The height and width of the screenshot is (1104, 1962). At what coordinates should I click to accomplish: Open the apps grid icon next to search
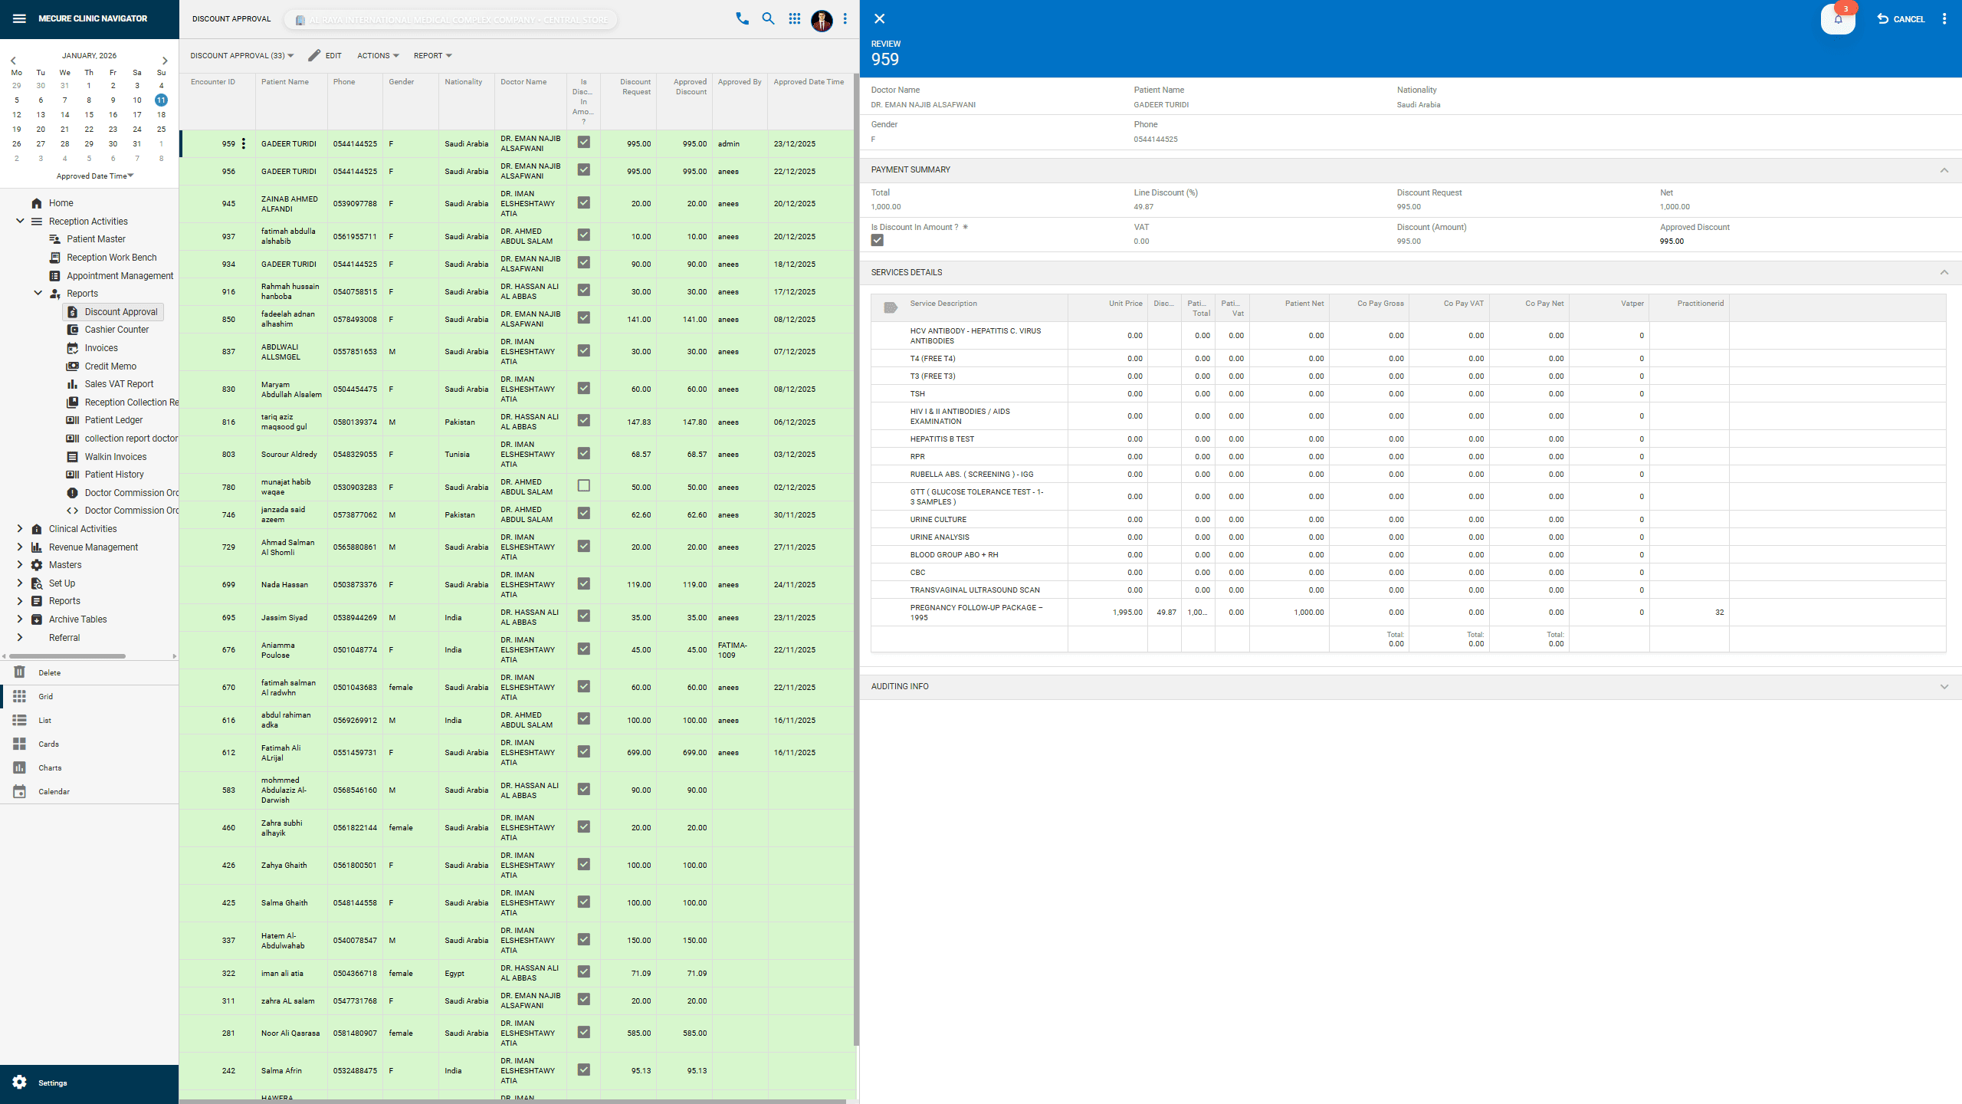click(x=794, y=18)
